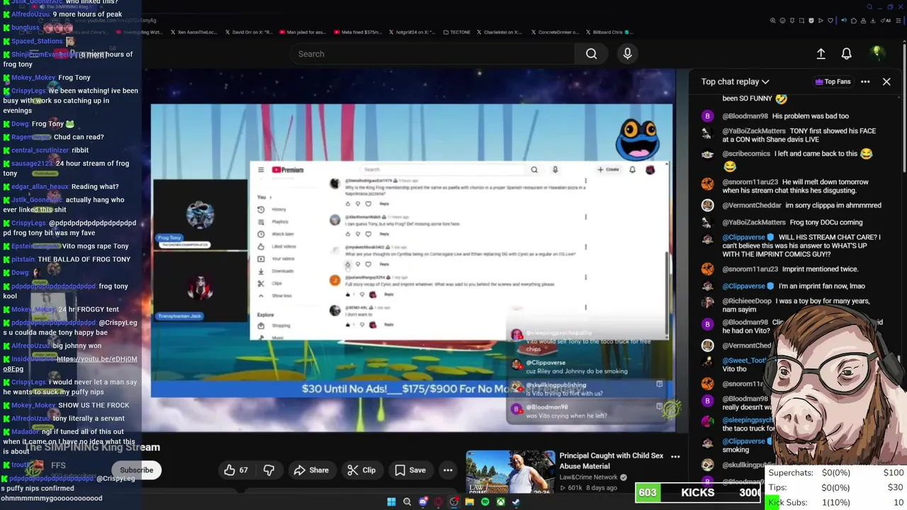Screen dimensions: 907x510
Task: Open the TECTONE bookmarks folder
Action: [456, 32]
